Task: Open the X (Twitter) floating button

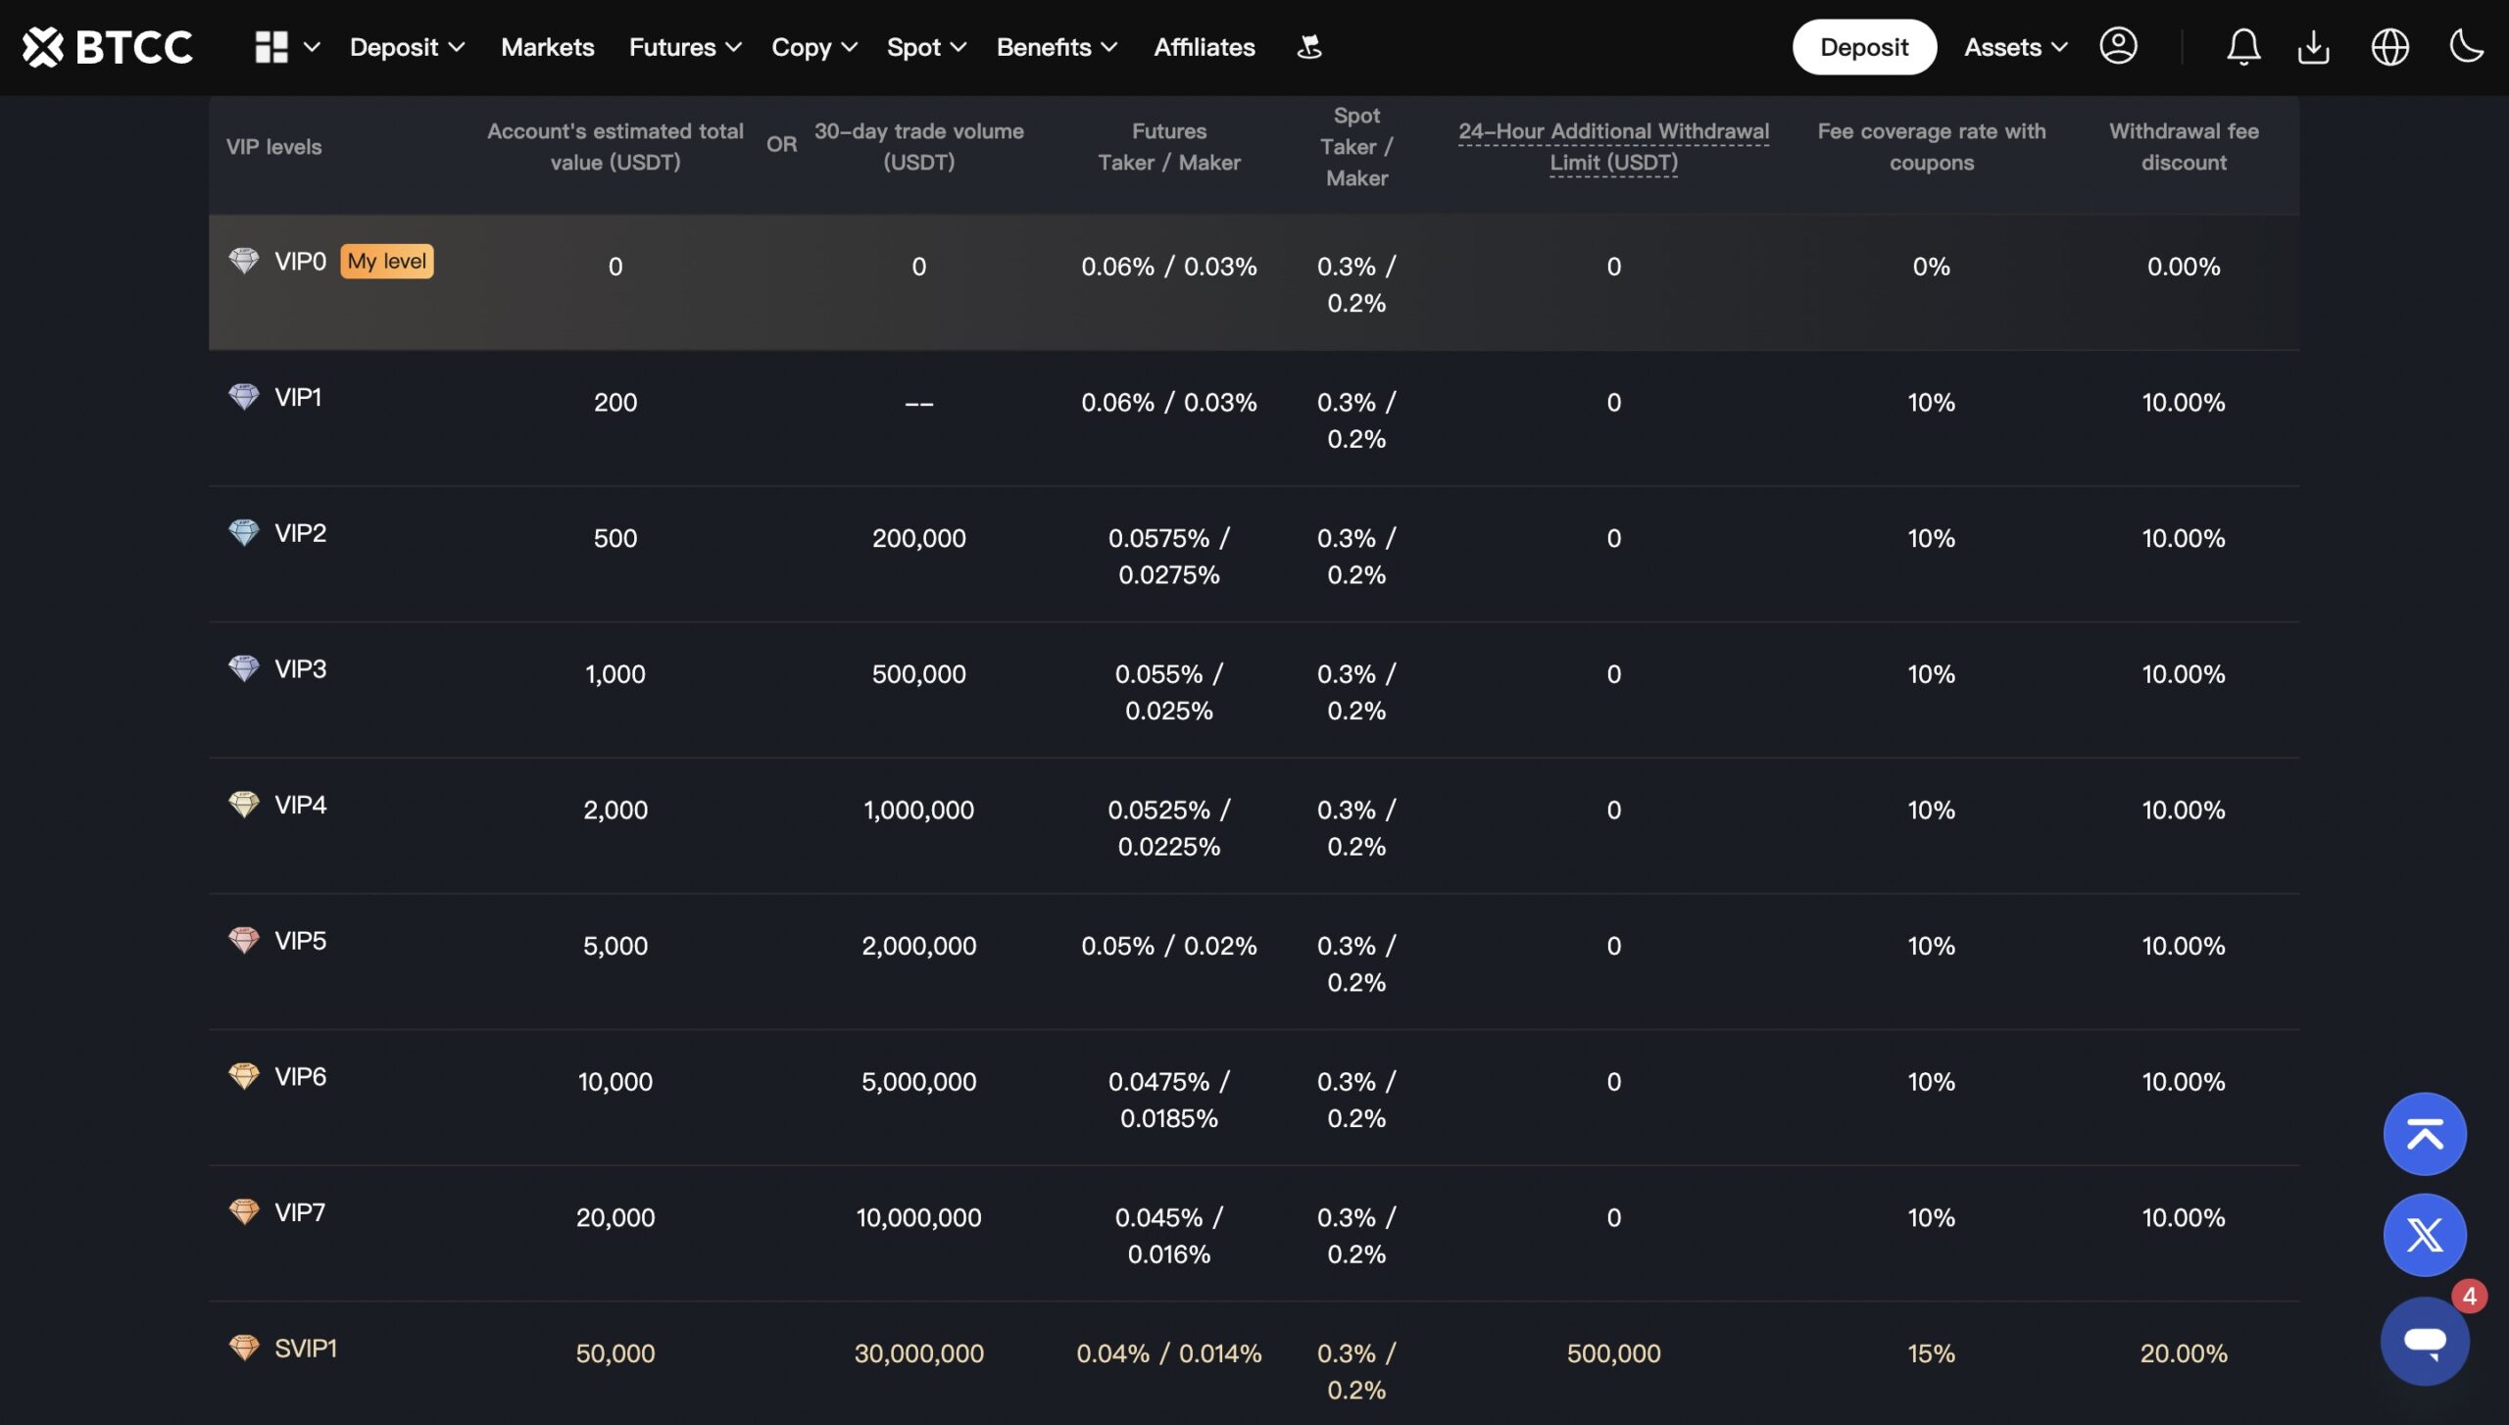Action: (x=2425, y=1235)
